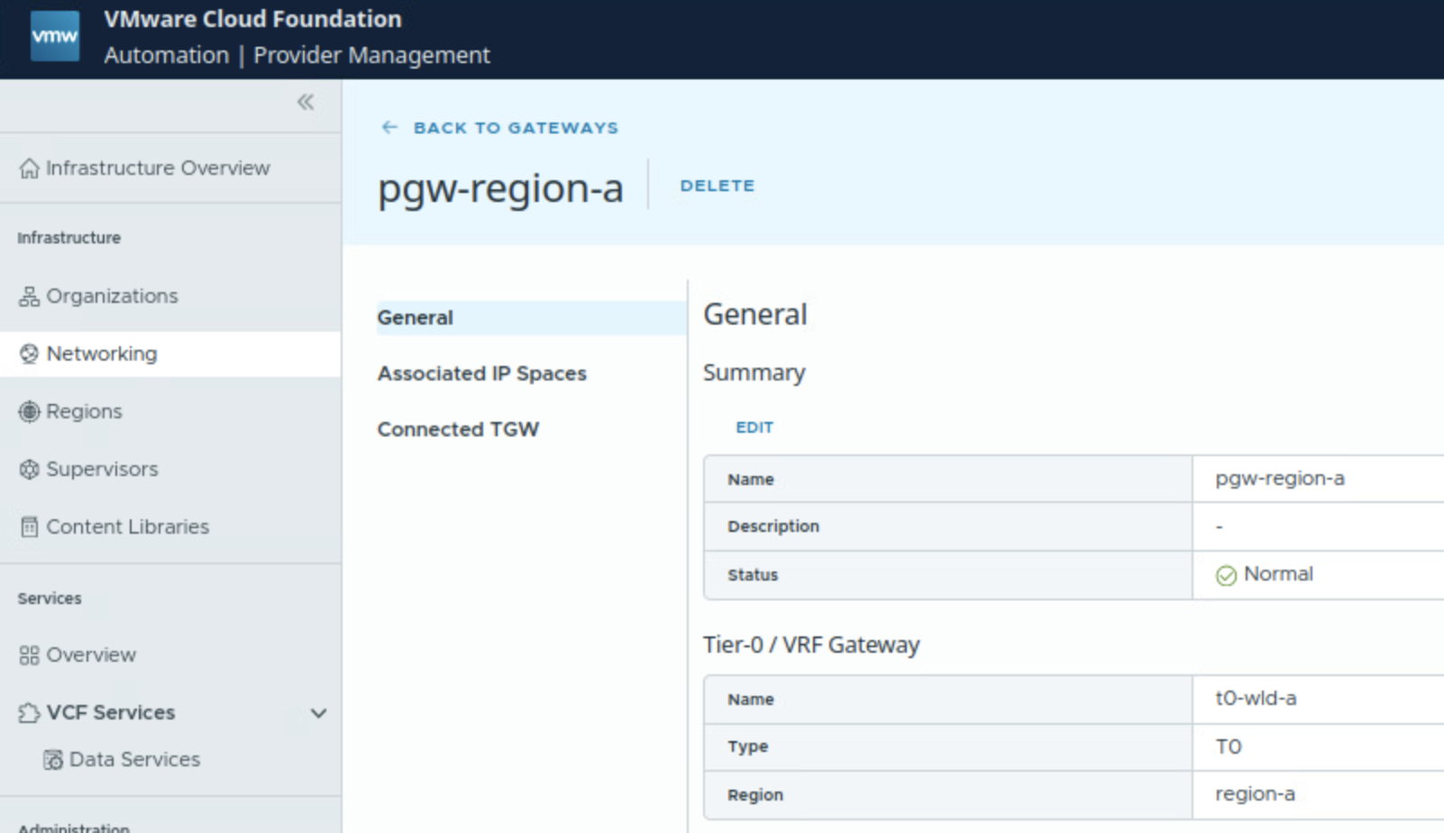Viewport: 1444px width, 833px height.
Task: Click the VMware vmw logo
Action: click(x=54, y=36)
